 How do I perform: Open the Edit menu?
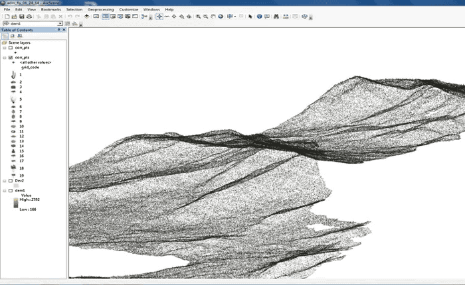[x=19, y=9]
